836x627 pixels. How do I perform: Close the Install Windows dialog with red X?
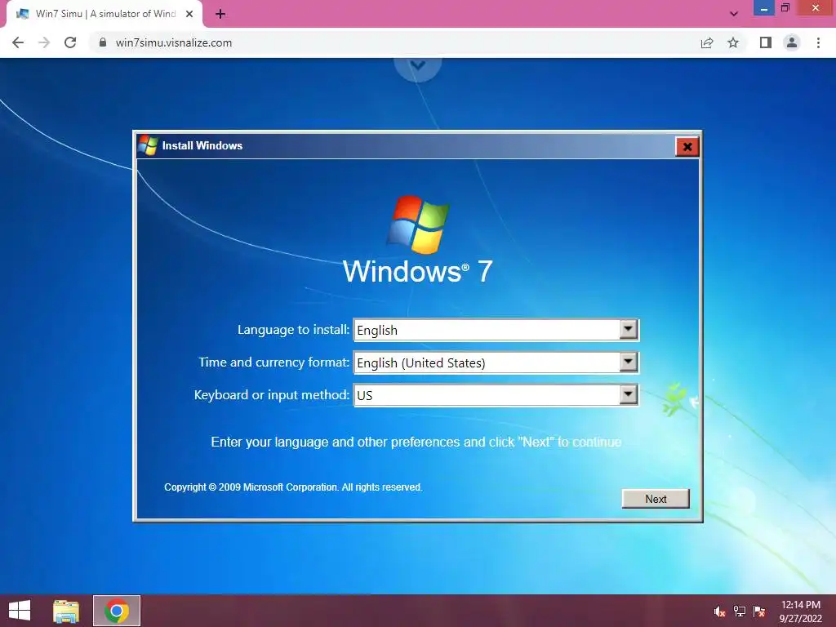point(687,147)
